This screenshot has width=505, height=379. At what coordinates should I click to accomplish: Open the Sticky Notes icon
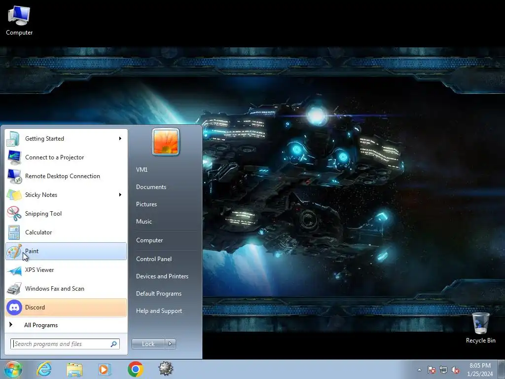pyautogui.click(x=14, y=194)
